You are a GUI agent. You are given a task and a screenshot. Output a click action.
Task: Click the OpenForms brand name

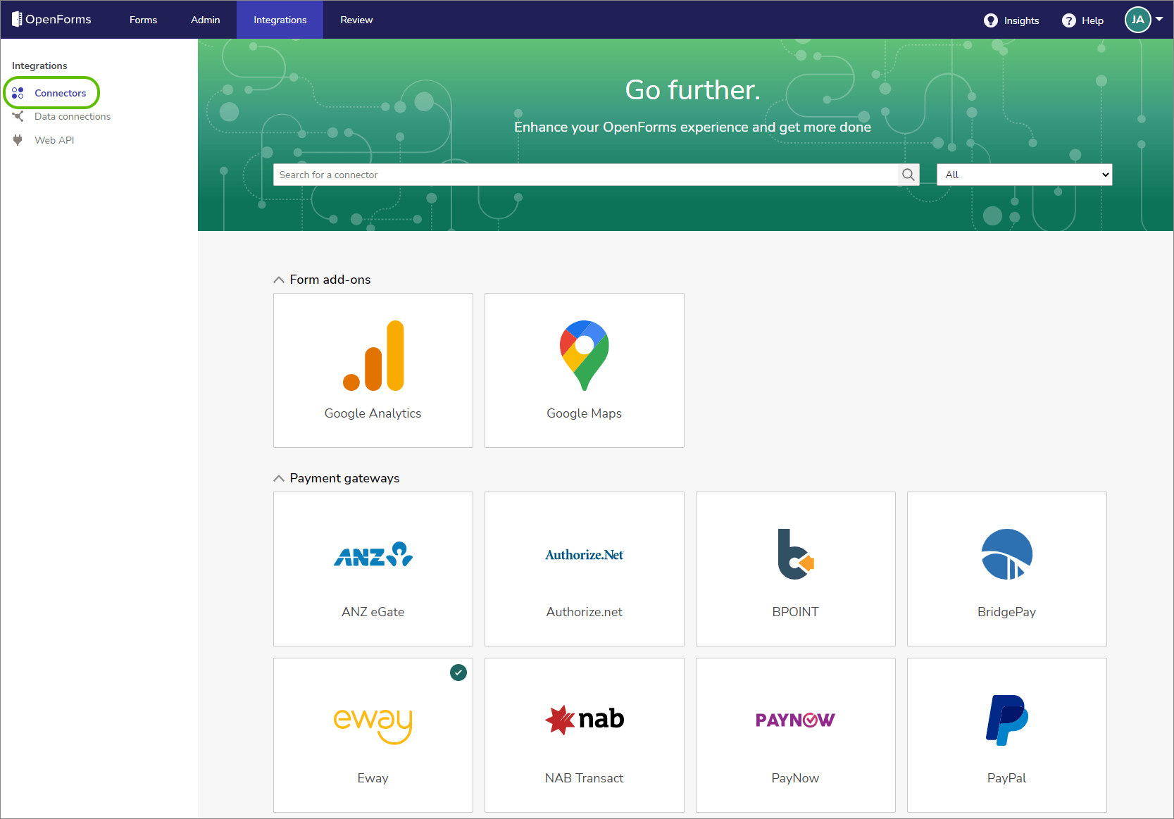[58, 20]
